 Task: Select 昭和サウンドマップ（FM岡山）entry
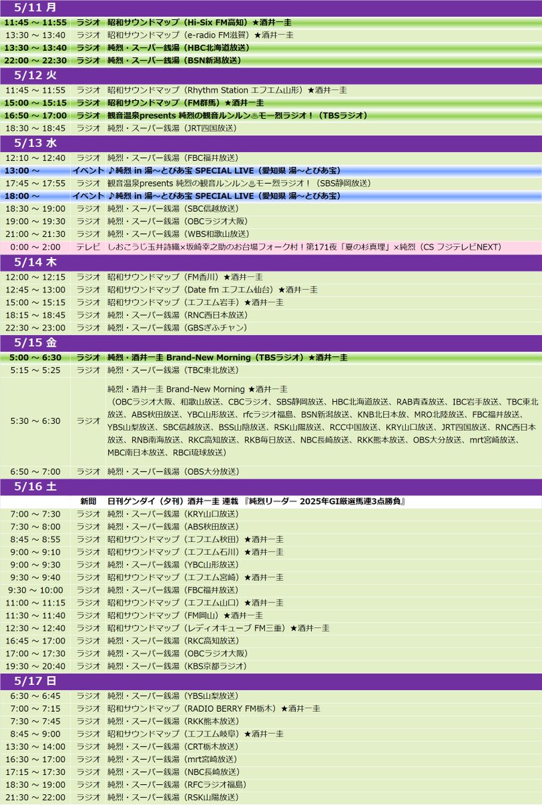tap(184, 615)
